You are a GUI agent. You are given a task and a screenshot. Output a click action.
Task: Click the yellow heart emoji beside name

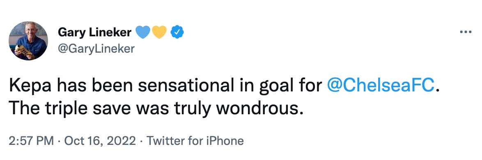tap(159, 32)
